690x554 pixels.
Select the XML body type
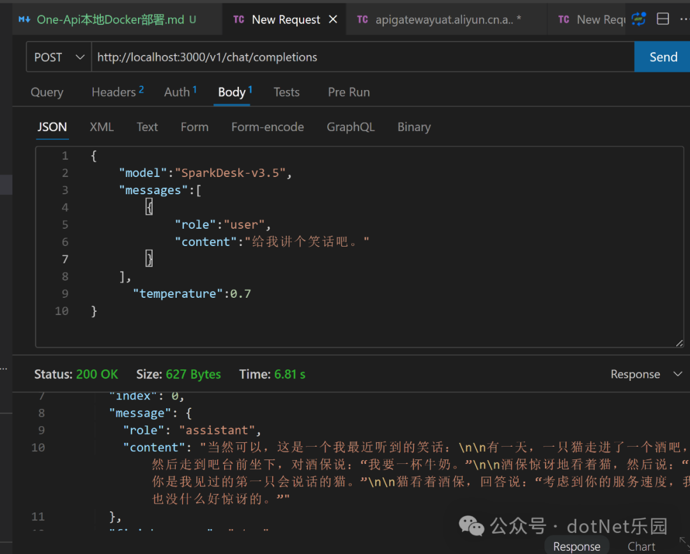(102, 127)
